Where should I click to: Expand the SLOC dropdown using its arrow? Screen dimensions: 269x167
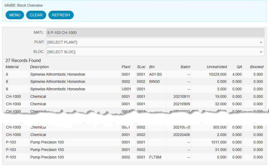pos(261,52)
